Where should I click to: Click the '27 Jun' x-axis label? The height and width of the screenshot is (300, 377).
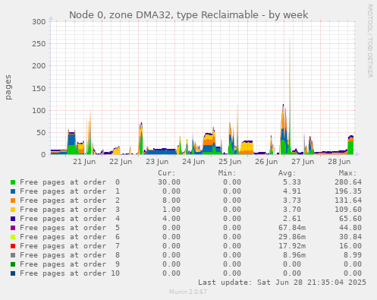click(303, 162)
